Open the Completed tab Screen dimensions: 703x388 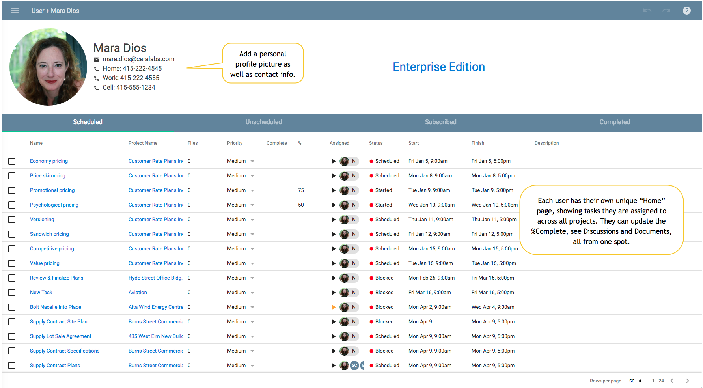[614, 122]
